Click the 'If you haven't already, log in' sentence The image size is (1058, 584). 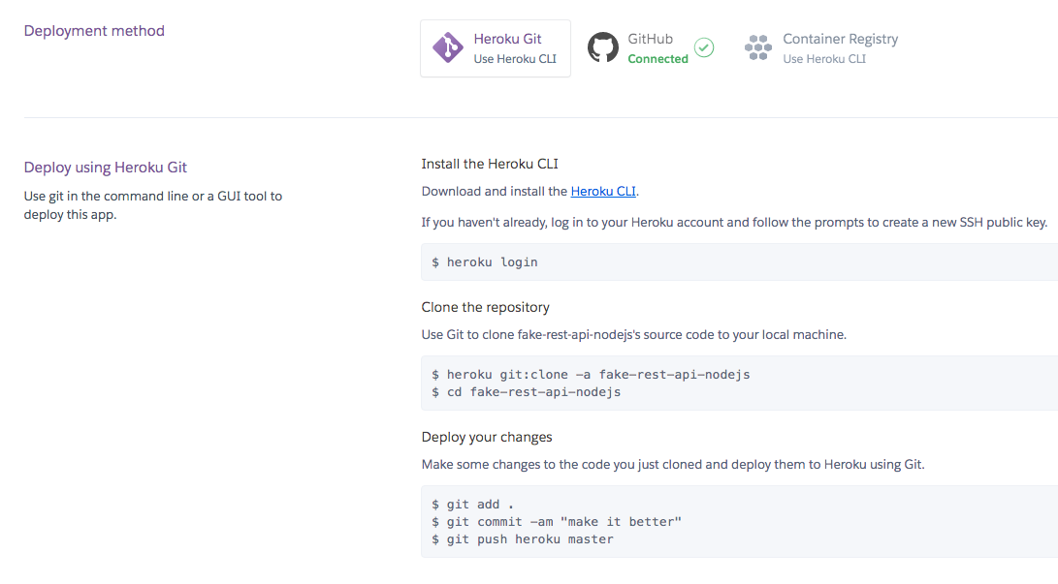click(734, 223)
